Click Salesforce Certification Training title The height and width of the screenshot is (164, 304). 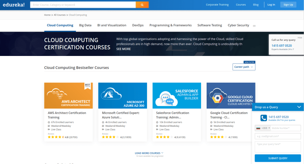tap(173, 115)
